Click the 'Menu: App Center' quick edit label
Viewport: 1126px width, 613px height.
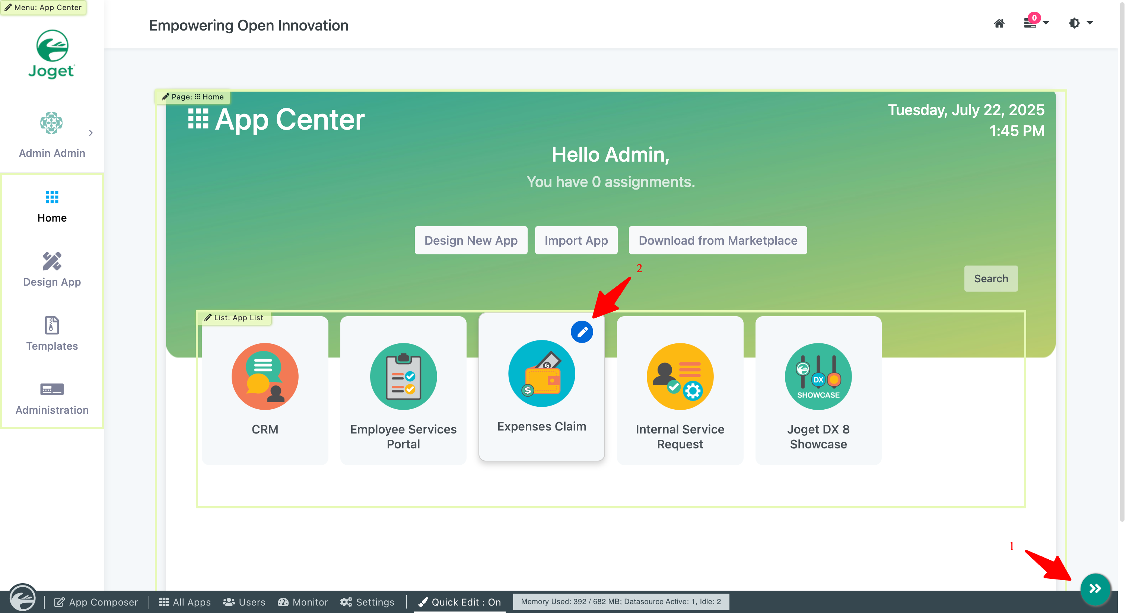click(x=43, y=7)
